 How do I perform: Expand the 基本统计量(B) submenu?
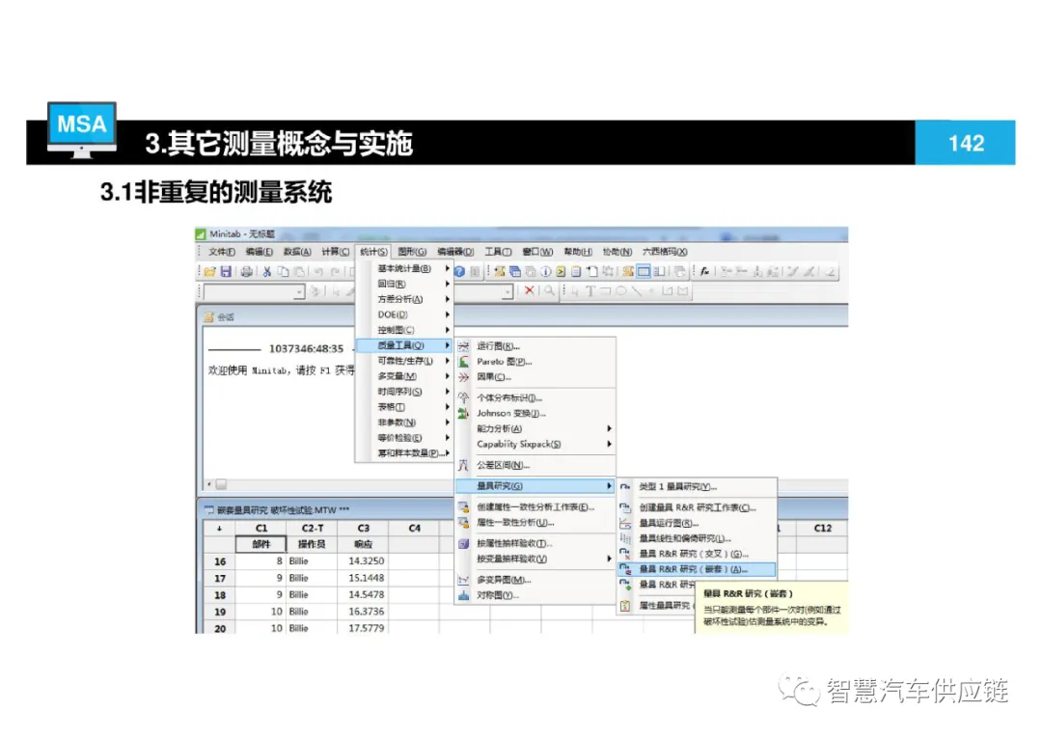point(404,268)
